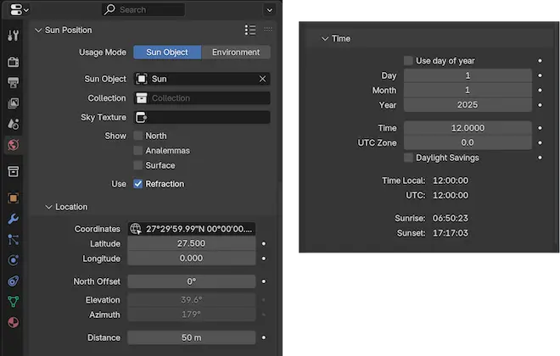This screenshot has height=356, width=560.
Task: Open the Modifiers wrench tab
Action: pyautogui.click(x=13, y=220)
